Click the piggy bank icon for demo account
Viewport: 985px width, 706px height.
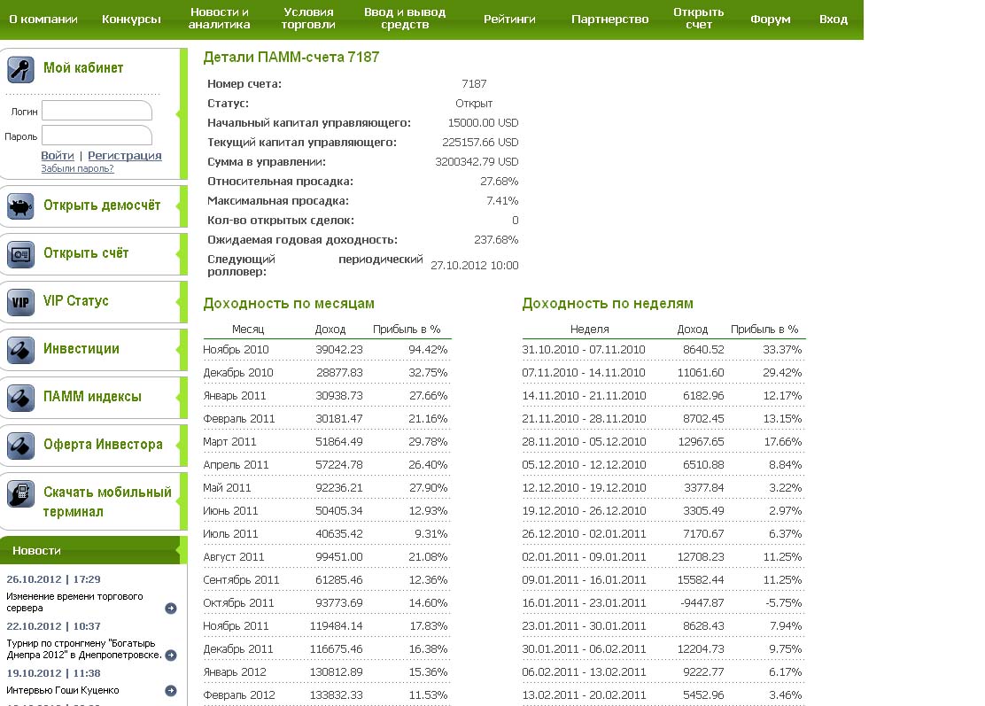20,206
